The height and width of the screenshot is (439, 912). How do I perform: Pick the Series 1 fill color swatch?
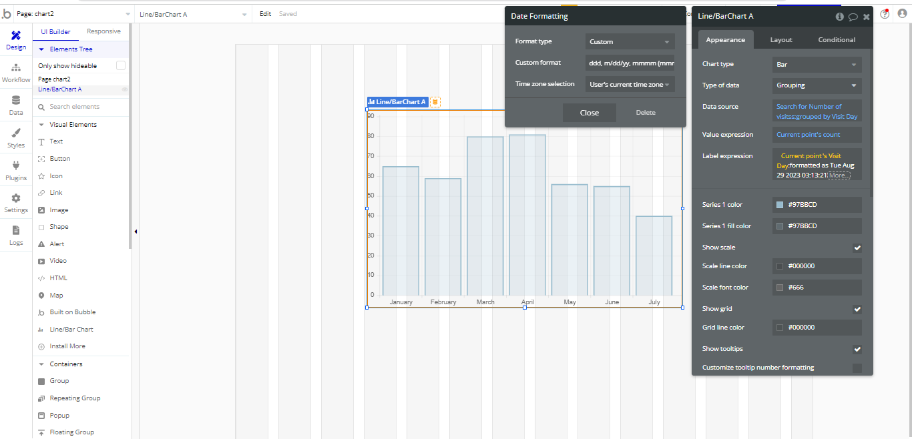click(780, 226)
